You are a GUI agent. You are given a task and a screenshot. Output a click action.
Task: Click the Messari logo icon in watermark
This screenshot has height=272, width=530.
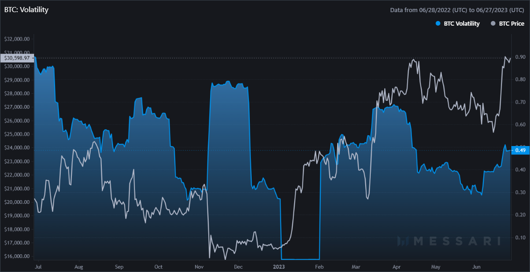[x=403, y=241]
